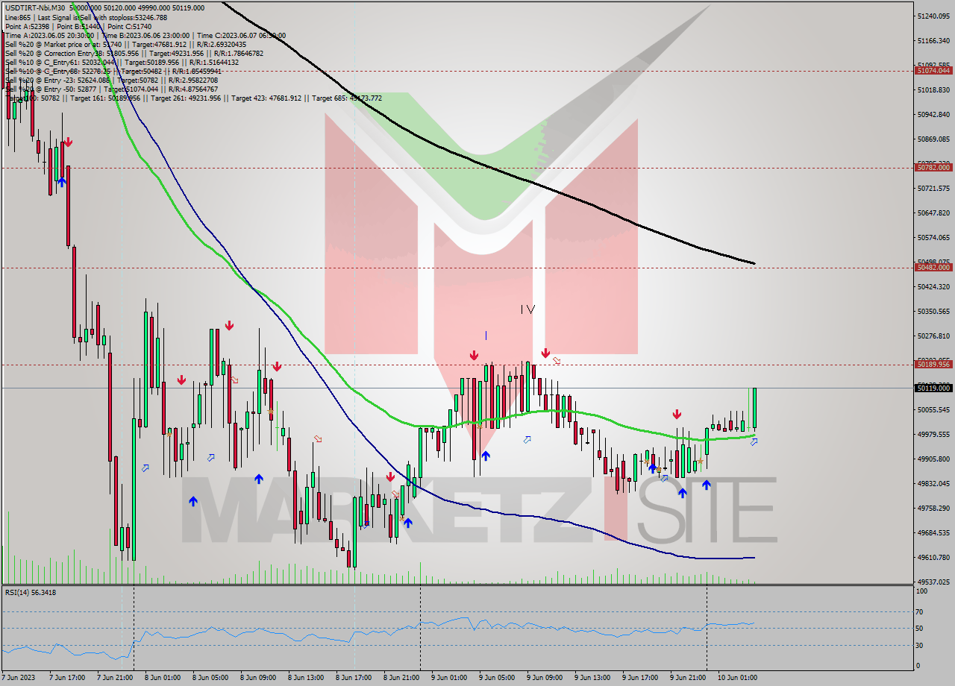Viewport: 955px width, 686px height.
Task: Click the 50350.565 price axis label
Action: (936, 311)
